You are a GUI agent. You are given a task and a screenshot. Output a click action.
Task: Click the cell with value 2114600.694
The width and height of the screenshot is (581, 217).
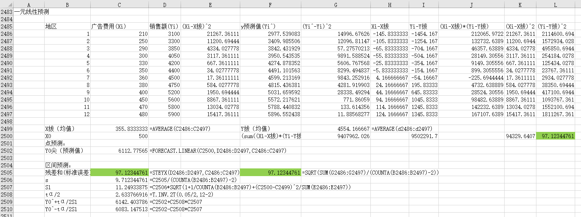click(556, 34)
